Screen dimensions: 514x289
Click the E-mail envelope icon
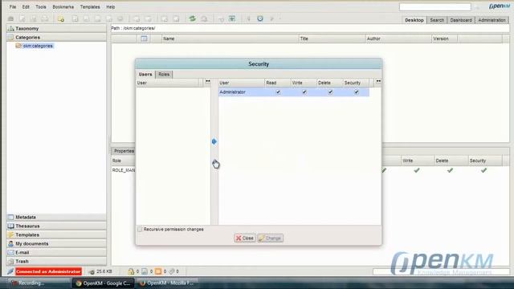coord(10,253)
